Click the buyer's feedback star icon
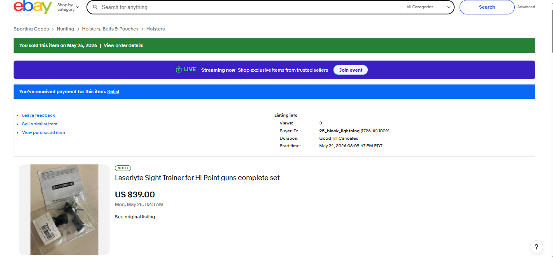 [374, 131]
